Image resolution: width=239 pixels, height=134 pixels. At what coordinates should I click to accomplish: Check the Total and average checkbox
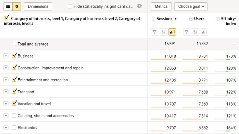click(x=14, y=44)
